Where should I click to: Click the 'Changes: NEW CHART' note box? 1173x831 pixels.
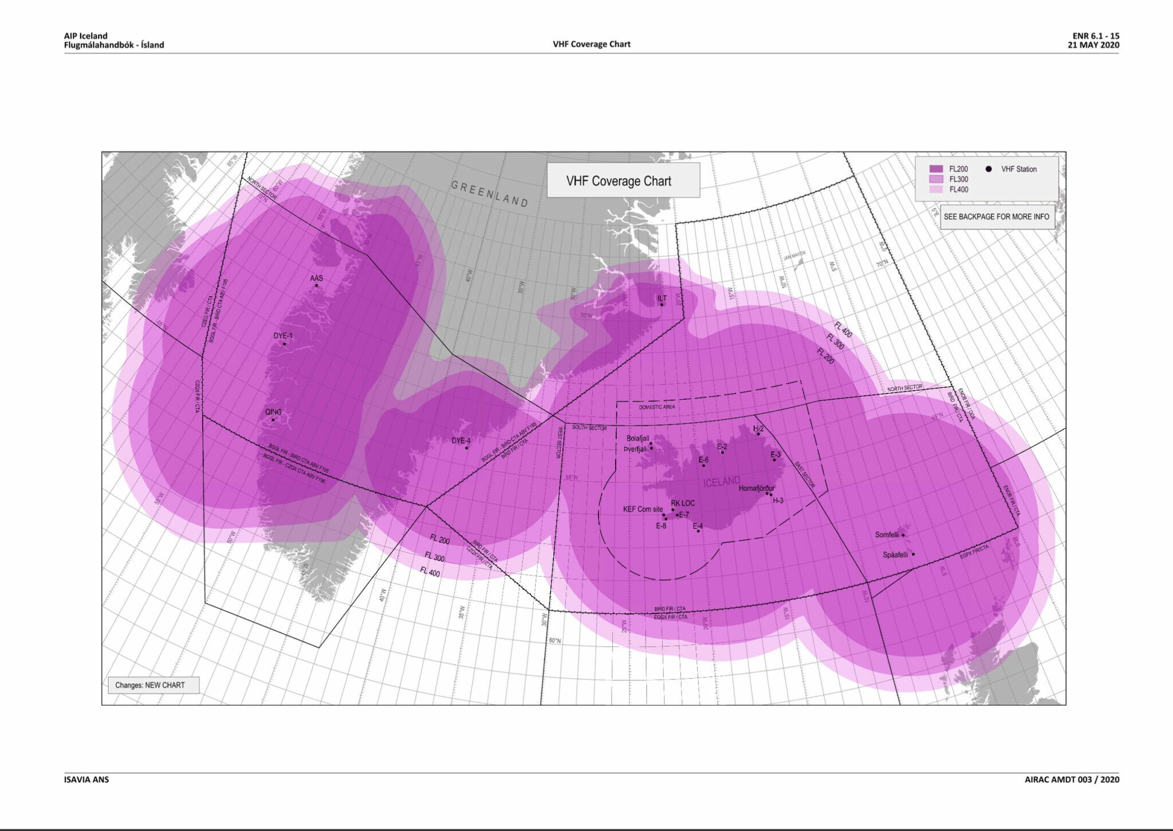click(153, 685)
